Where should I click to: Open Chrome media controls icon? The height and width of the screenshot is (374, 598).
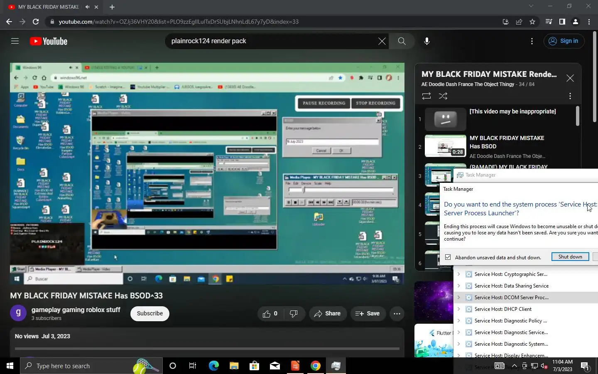pos(549,22)
